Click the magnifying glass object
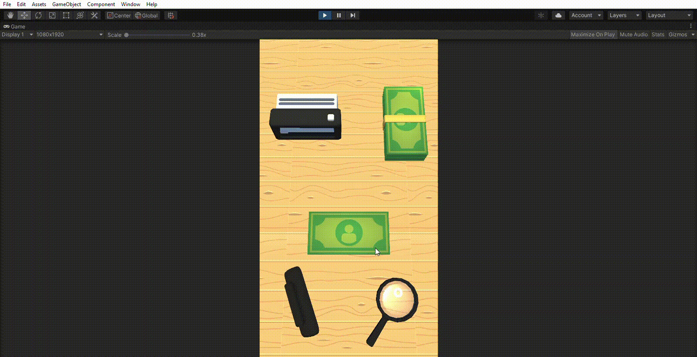The height and width of the screenshot is (357, 697). pos(392,311)
